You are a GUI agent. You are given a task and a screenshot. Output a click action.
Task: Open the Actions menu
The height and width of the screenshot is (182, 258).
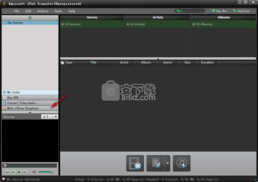click(42, 11)
